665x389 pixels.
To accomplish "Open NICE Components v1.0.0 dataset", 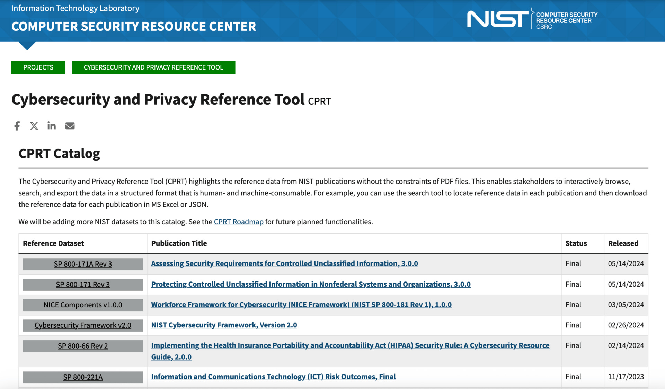I will click(x=83, y=305).
